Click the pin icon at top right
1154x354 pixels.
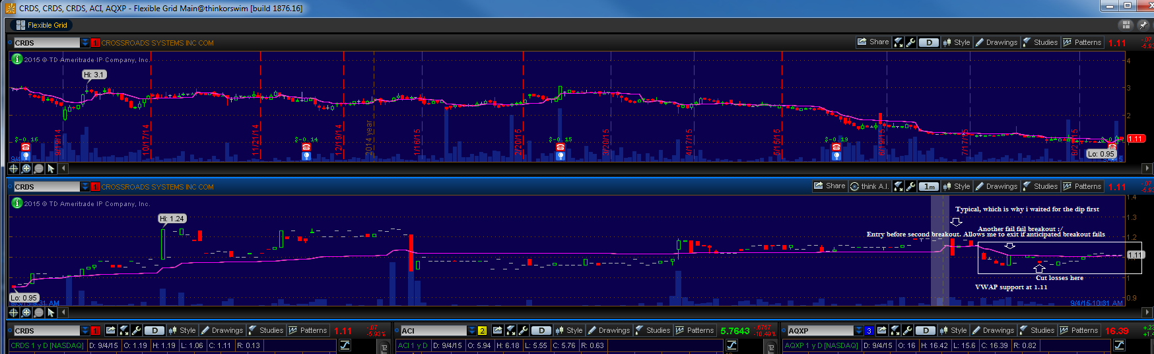click(x=1142, y=24)
